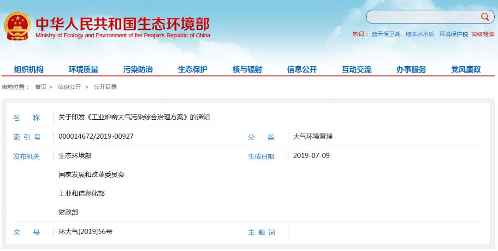Go to 公开目录 in breadcrumb
Viewport: 498px width, 251px height.
pyautogui.click(x=105, y=87)
